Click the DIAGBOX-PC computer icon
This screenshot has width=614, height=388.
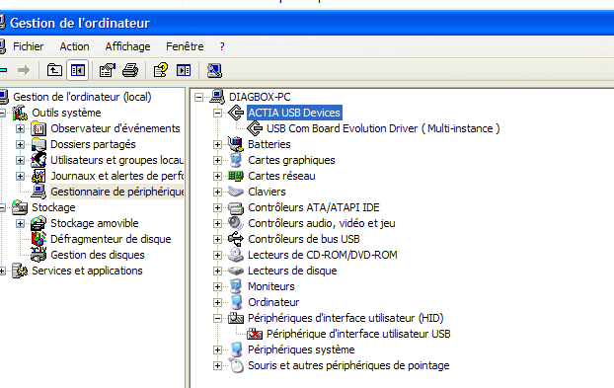(217, 97)
